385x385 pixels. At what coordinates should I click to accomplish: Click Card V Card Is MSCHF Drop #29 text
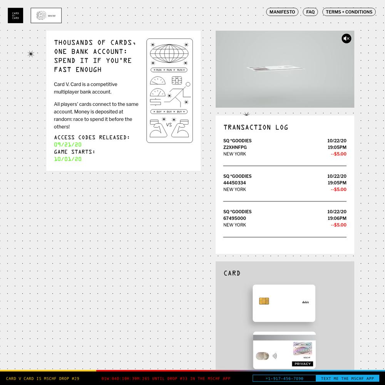(x=43, y=378)
